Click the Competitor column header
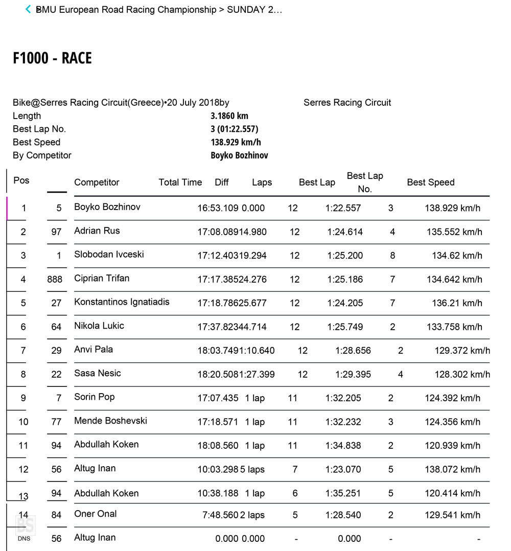 tap(97, 182)
